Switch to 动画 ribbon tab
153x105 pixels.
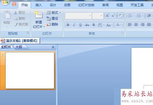point(67,5)
